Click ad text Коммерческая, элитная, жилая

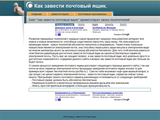pyautogui.click(x=108, y=95)
